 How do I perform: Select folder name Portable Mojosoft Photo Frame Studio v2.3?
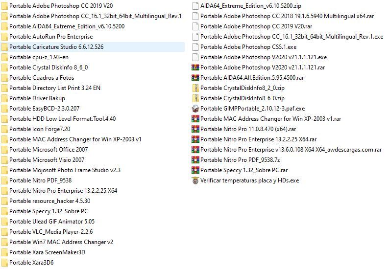coord(65,170)
